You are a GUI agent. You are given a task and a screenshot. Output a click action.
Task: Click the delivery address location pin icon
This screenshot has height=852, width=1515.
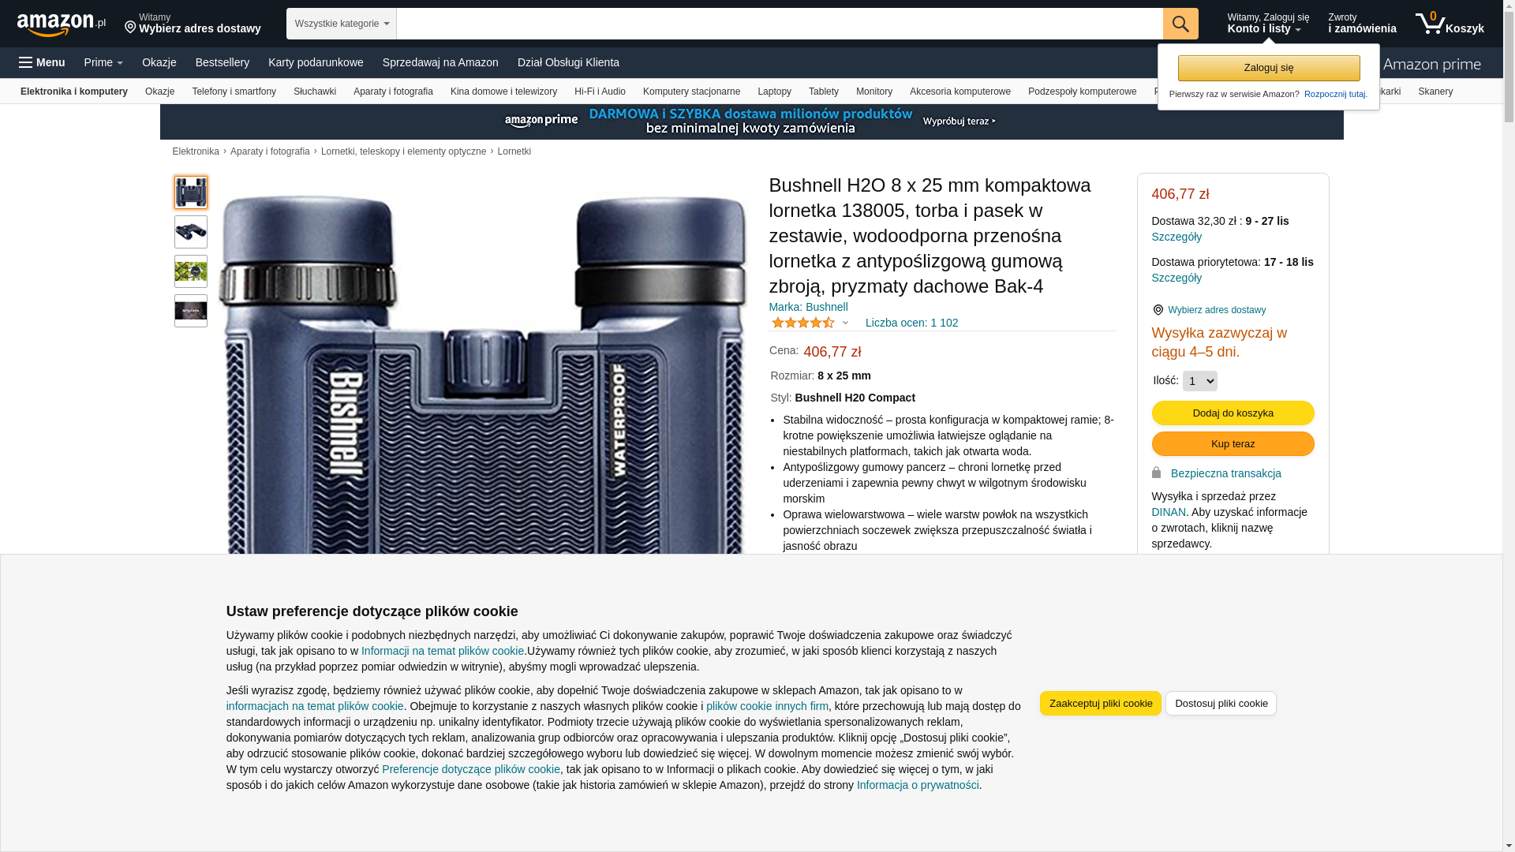pyautogui.click(x=130, y=28)
